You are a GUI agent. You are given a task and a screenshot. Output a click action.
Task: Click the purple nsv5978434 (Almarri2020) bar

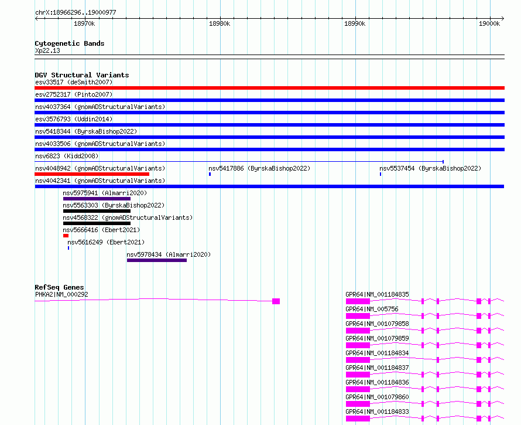click(157, 260)
